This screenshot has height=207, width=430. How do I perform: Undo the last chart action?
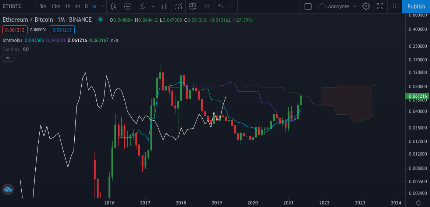click(220, 6)
